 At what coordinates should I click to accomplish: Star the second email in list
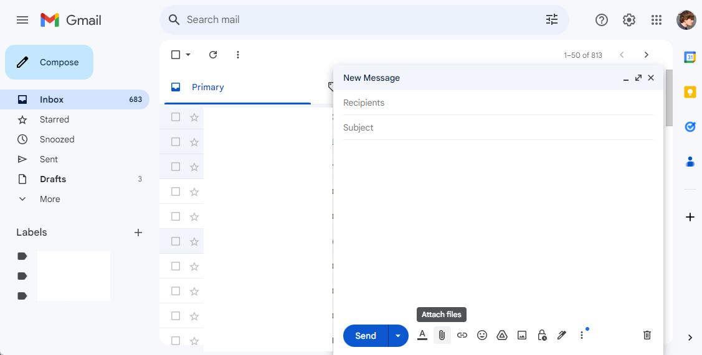pos(194,142)
